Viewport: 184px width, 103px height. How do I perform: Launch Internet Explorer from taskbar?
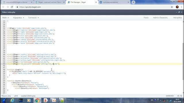point(12,100)
